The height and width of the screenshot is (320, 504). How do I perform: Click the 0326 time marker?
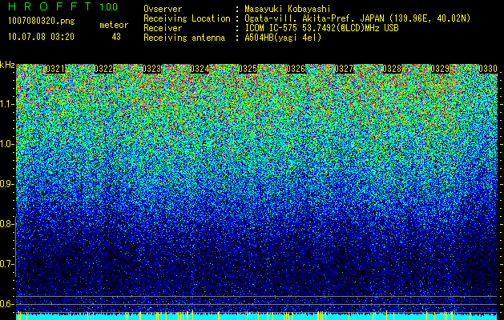[x=296, y=69]
